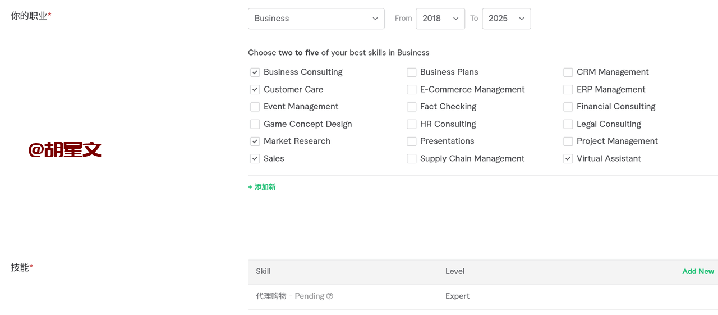Check the Game Concept Design box
Viewport: 718px width, 315px height.
click(x=255, y=124)
